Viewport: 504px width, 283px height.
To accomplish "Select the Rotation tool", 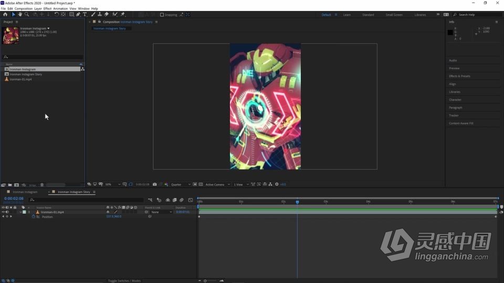I will [56, 15].
